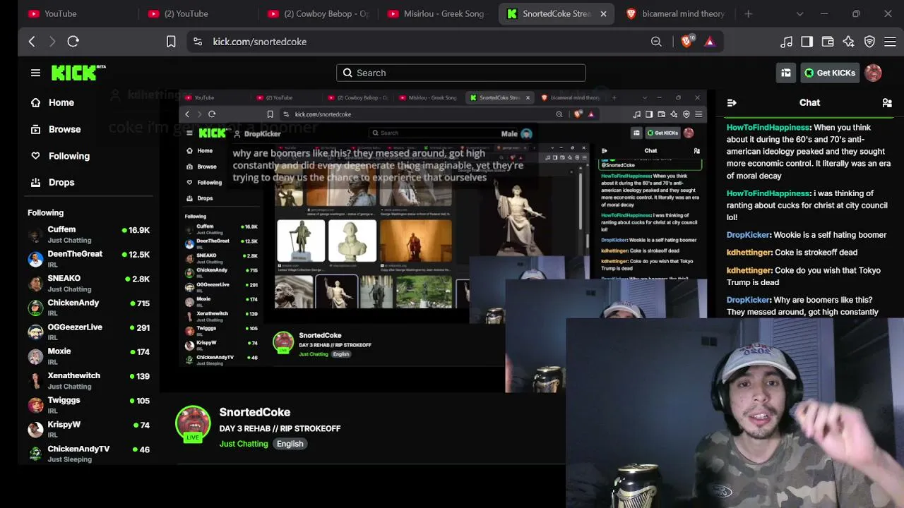
Task: Open Xenathewitch's channel from Following list
Action: (88, 380)
